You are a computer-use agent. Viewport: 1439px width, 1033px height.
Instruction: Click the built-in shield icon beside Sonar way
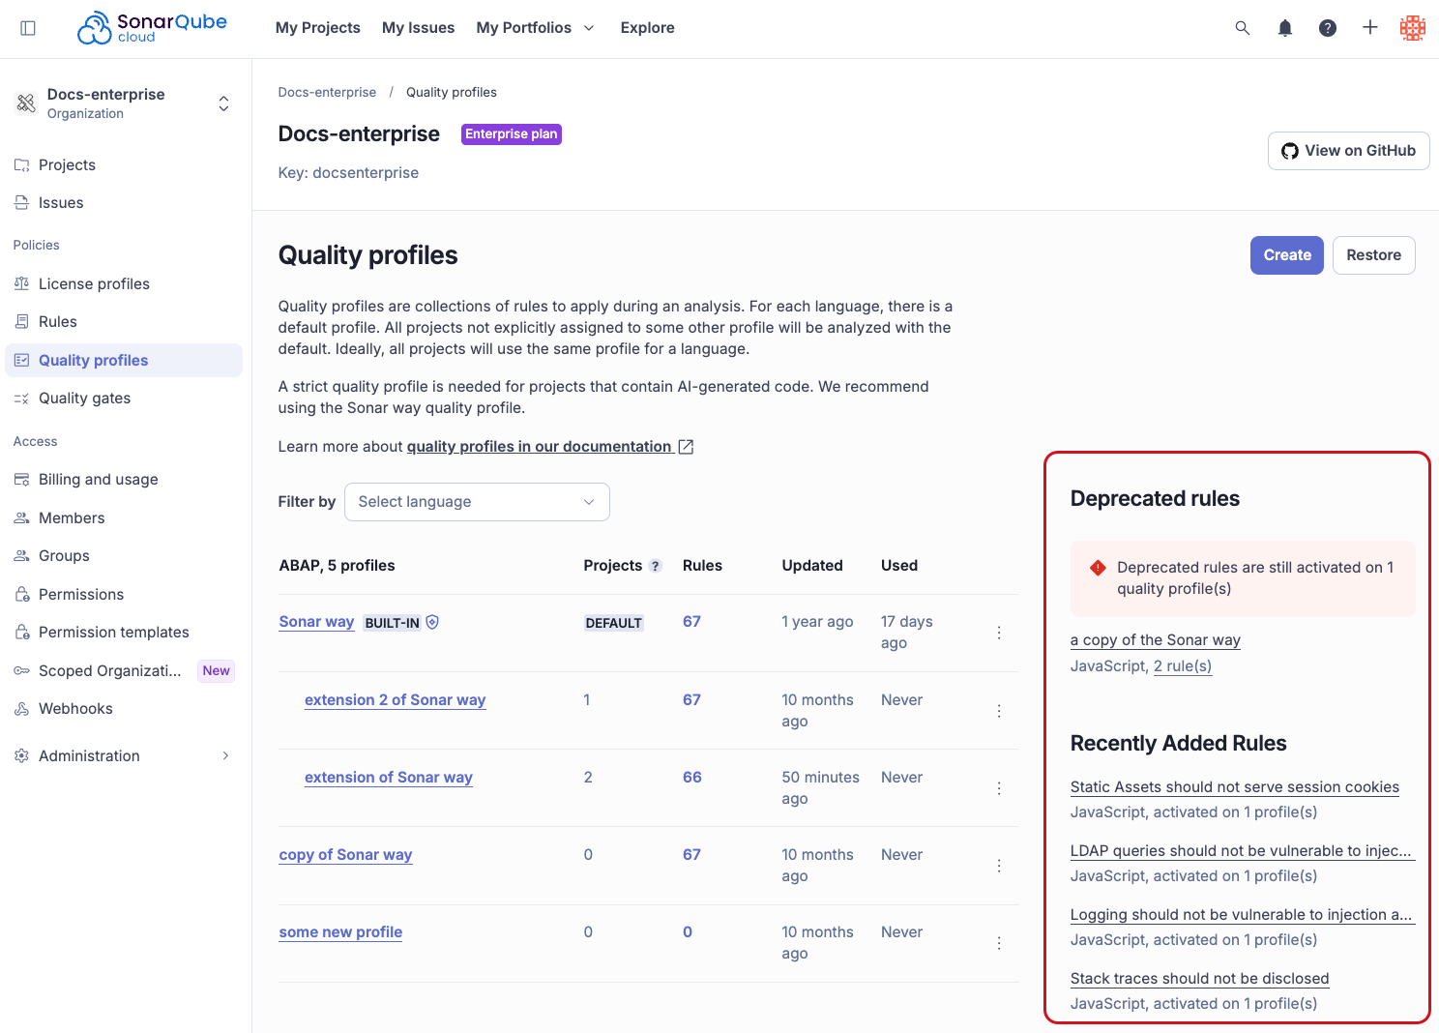coord(432,622)
